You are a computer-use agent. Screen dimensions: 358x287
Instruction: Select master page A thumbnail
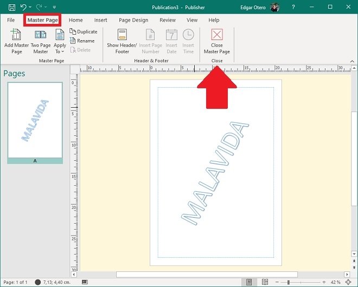coord(35,122)
